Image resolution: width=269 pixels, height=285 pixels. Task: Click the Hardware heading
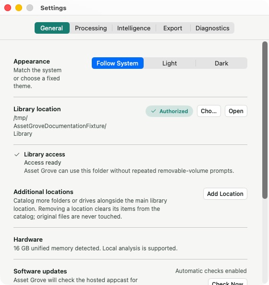point(28,239)
